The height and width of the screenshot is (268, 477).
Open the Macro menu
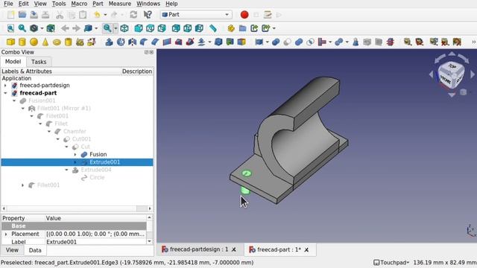click(x=79, y=4)
